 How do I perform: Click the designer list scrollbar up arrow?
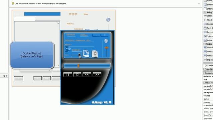point(58,23)
